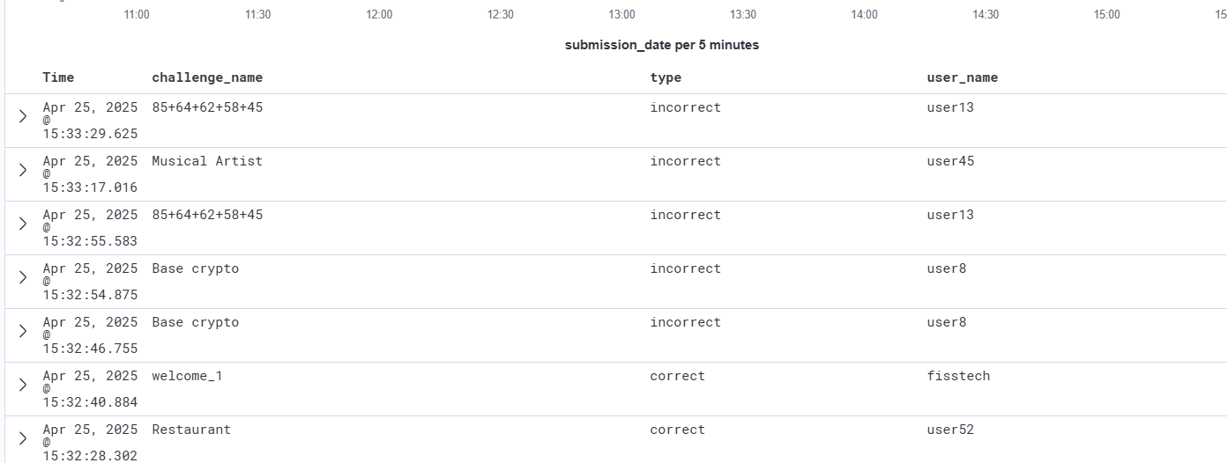Select the 14:30 time axis marker

tap(985, 15)
